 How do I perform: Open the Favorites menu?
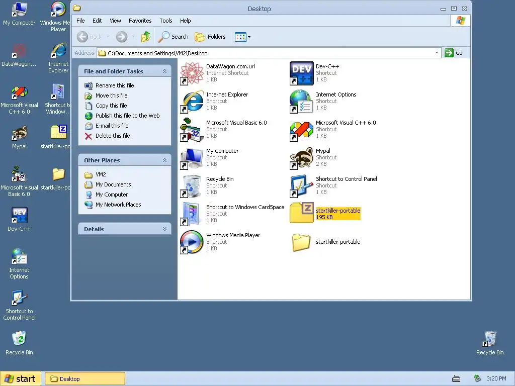[140, 21]
